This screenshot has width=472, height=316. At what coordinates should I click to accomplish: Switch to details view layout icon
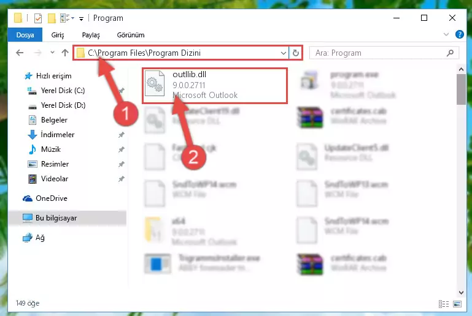pyautogui.click(x=444, y=304)
